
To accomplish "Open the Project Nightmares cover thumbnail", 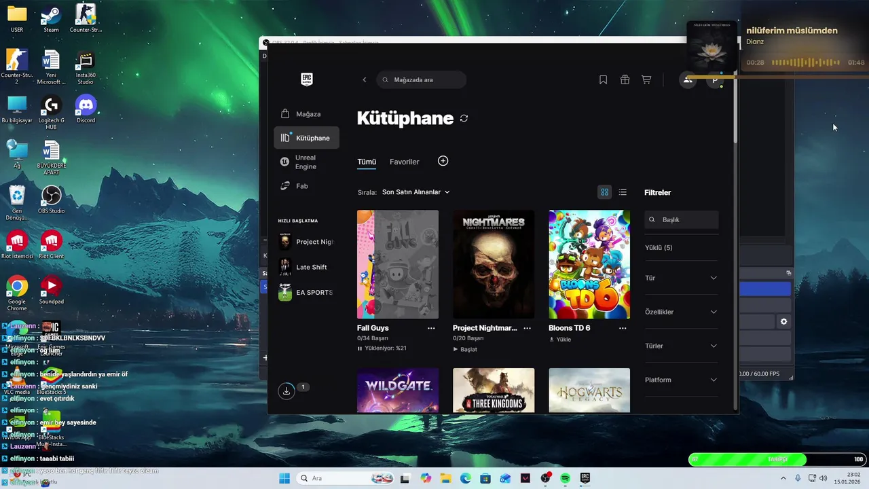I will (494, 264).
